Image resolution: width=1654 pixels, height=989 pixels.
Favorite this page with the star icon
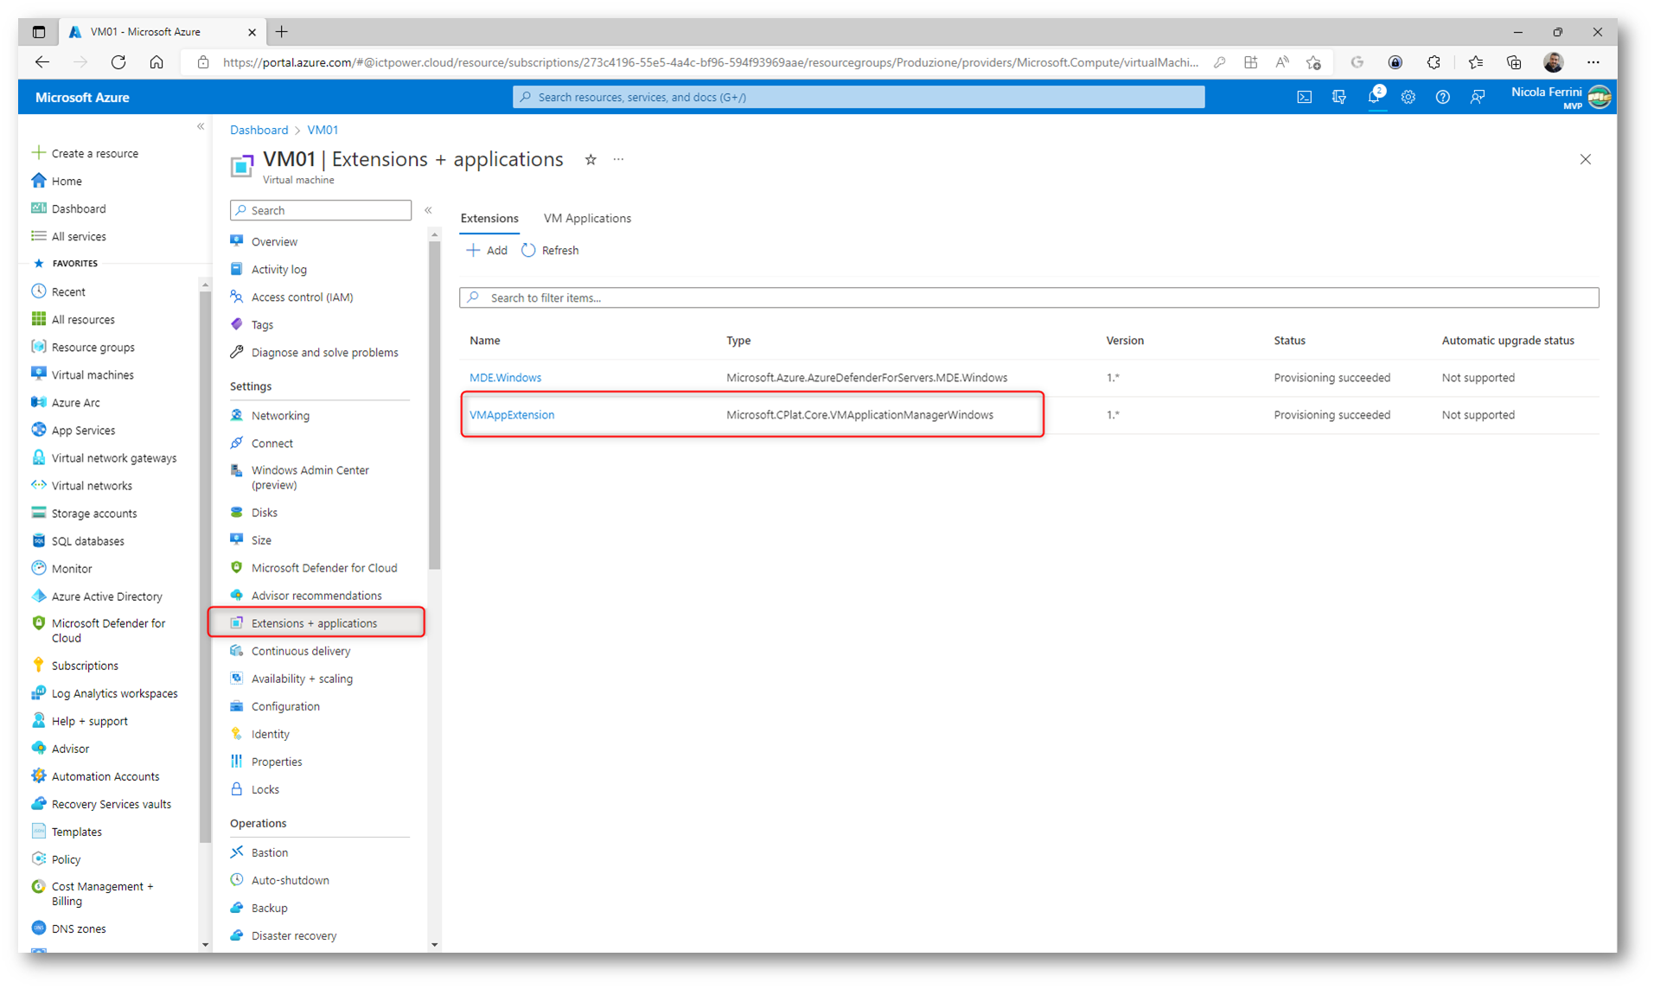coord(591,159)
